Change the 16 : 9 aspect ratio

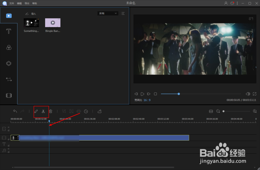click(147, 100)
